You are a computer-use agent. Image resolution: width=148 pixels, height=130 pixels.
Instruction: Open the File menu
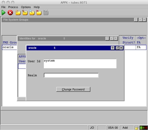[4, 7]
